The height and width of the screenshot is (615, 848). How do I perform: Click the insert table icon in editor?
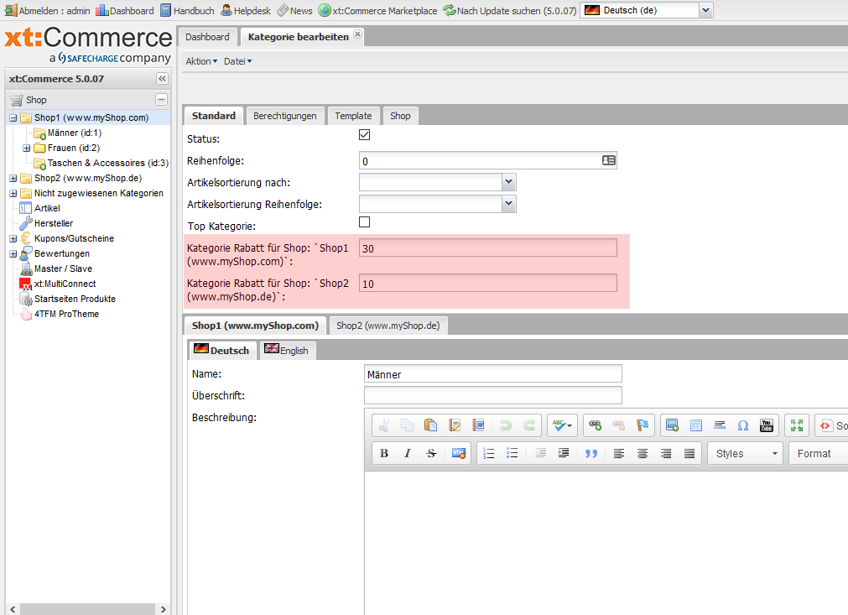pos(695,425)
